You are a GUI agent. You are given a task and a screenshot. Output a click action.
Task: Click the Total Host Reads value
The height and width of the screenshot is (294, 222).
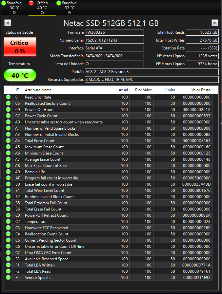(202, 32)
